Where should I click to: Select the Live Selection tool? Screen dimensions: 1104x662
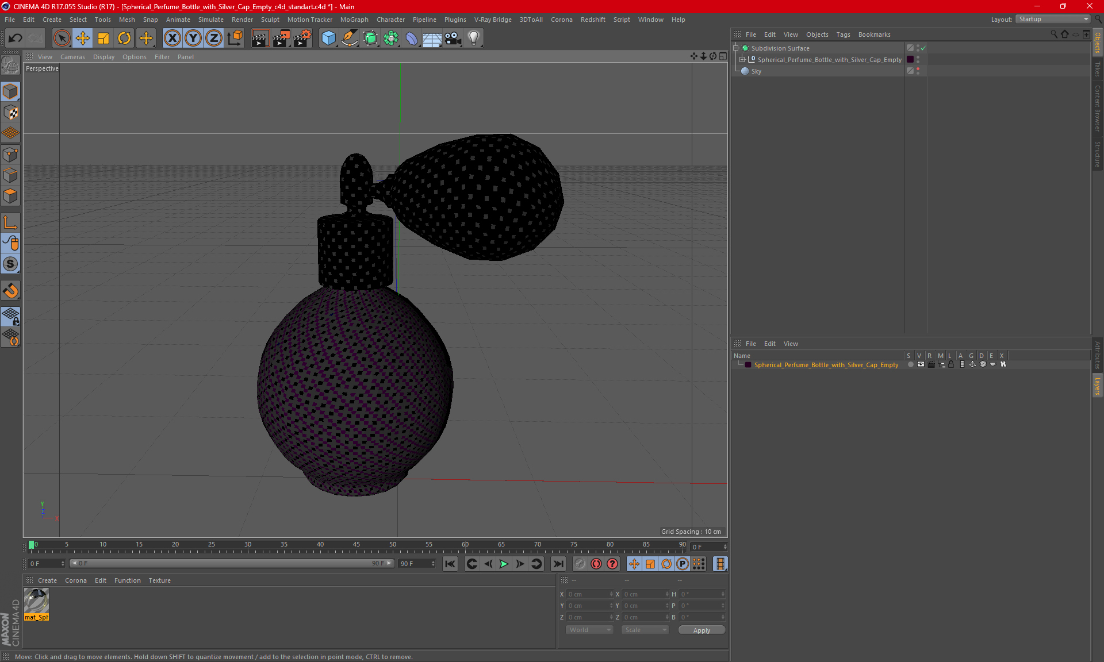(x=62, y=39)
